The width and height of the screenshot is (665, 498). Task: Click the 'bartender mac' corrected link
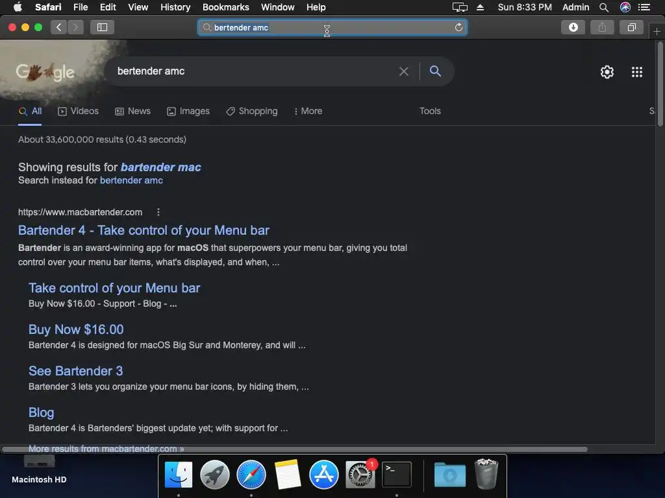tap(161, 167)
